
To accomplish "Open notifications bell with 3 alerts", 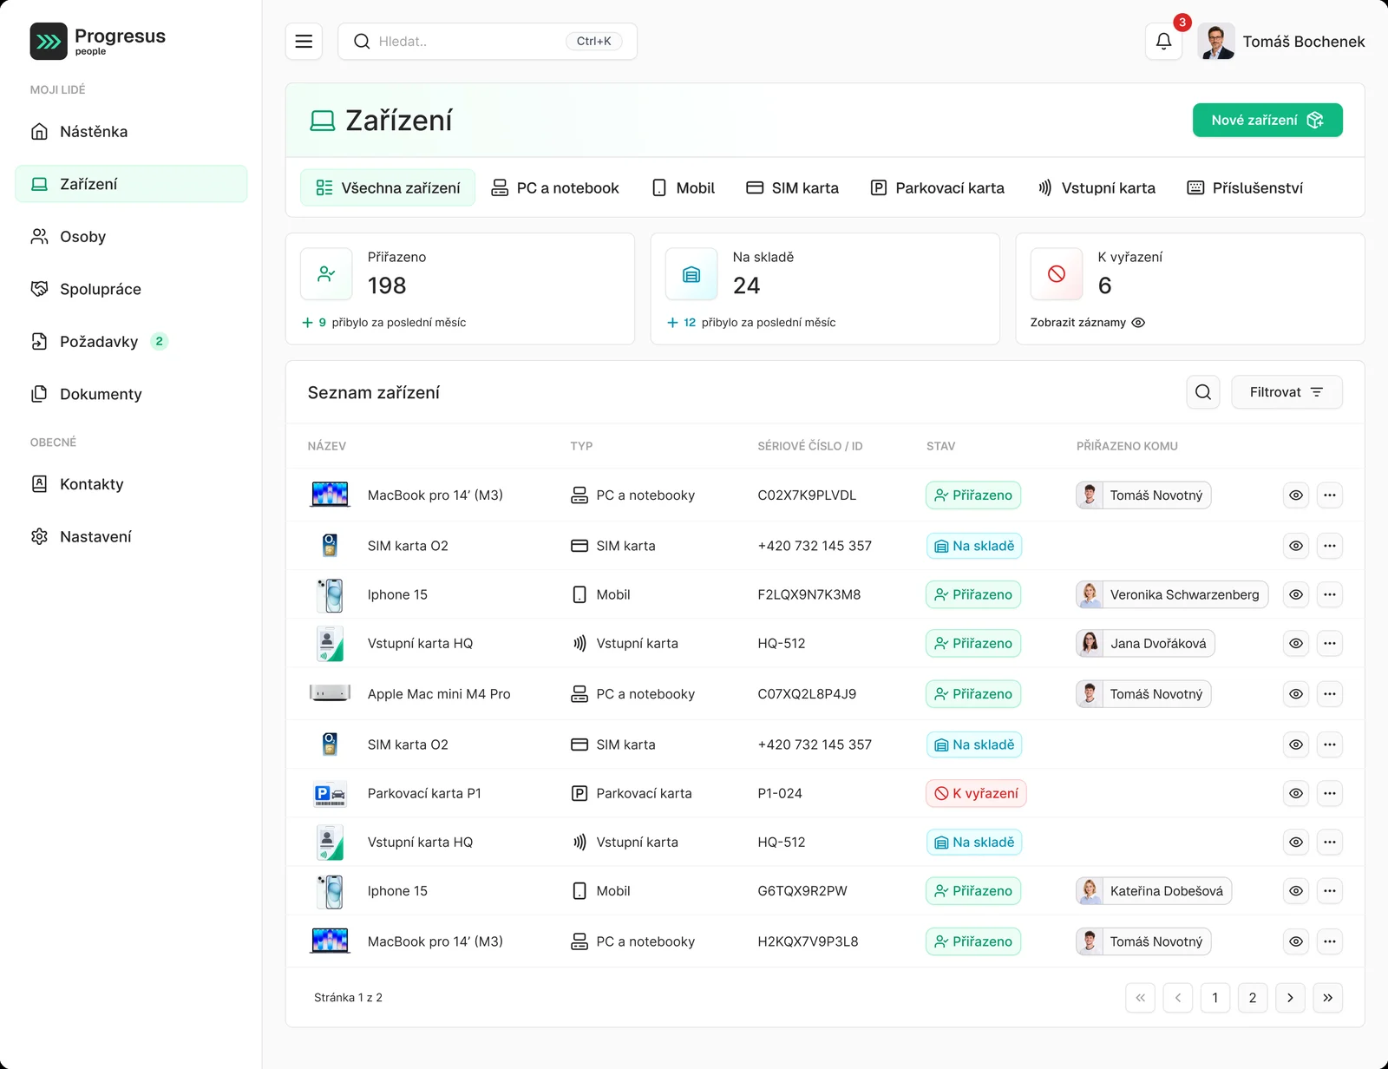I will (1163, 42).
